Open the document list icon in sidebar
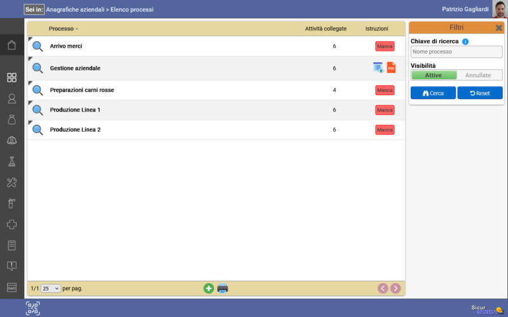Screen dimensions: 508x317 click(x=11, y=245)
